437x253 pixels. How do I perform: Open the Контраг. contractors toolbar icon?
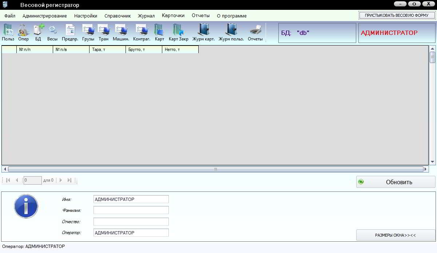pyautogui.click(x=142, y=32)
